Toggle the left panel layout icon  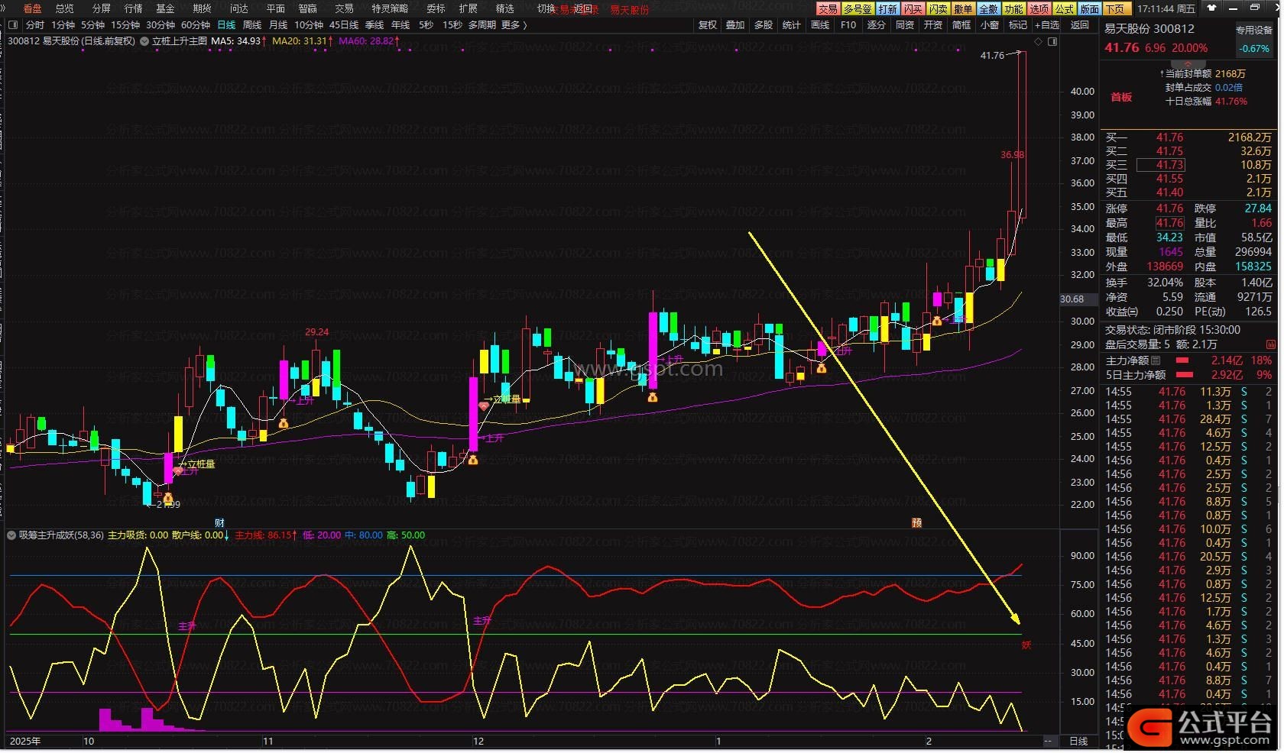(x=13, y=25)
